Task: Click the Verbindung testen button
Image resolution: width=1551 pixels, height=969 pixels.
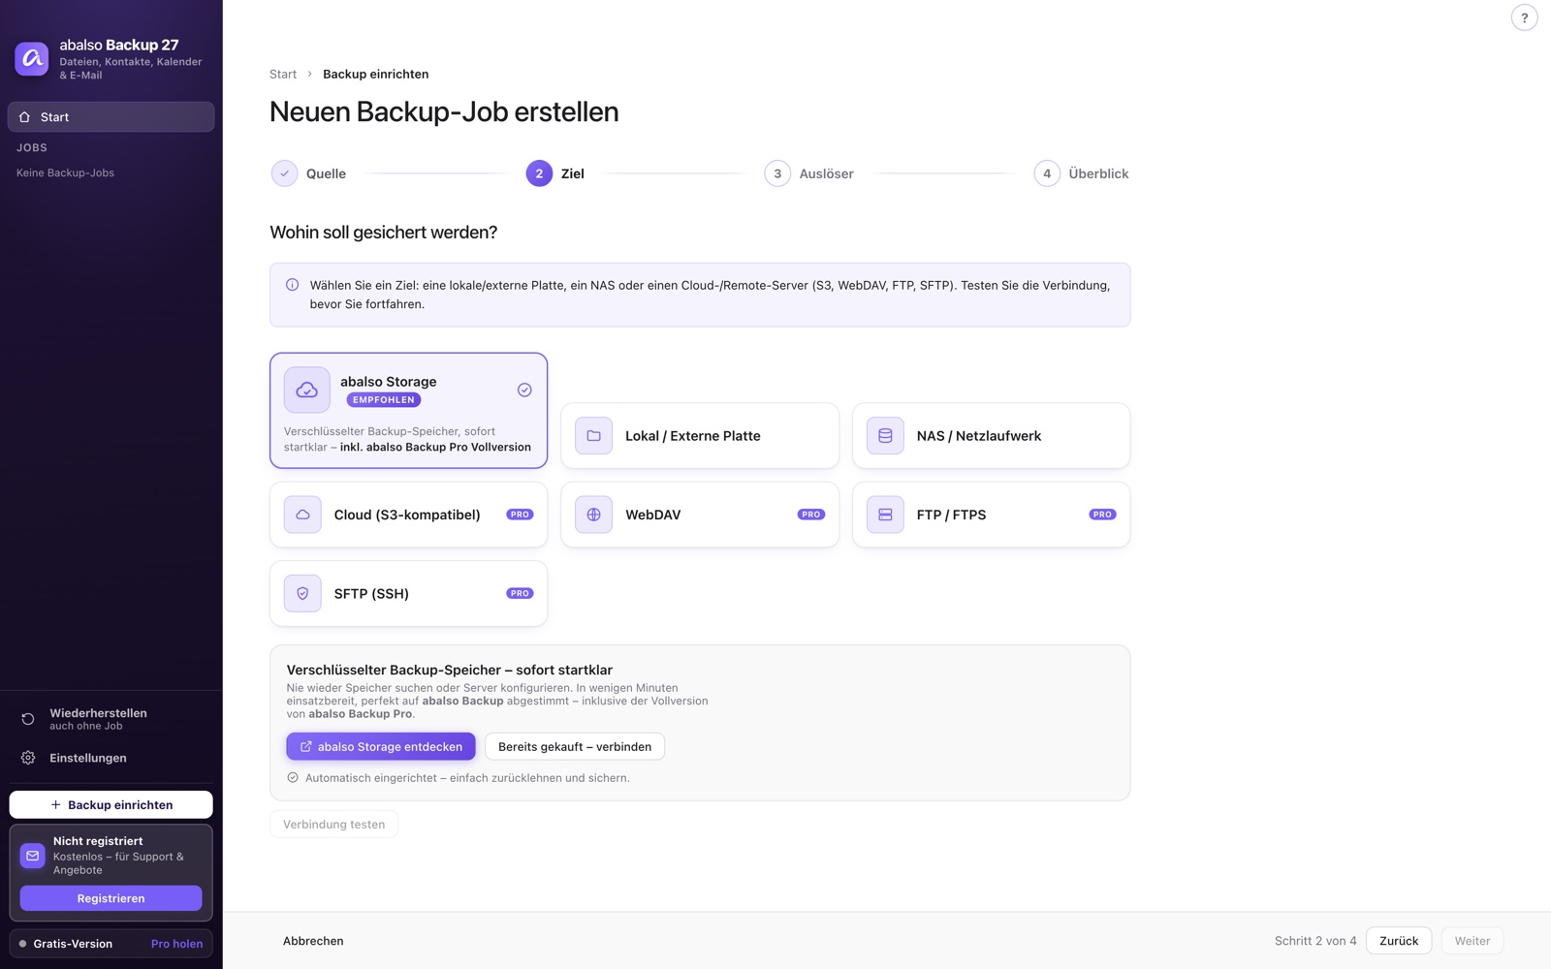Action: (x=334, y=825)
